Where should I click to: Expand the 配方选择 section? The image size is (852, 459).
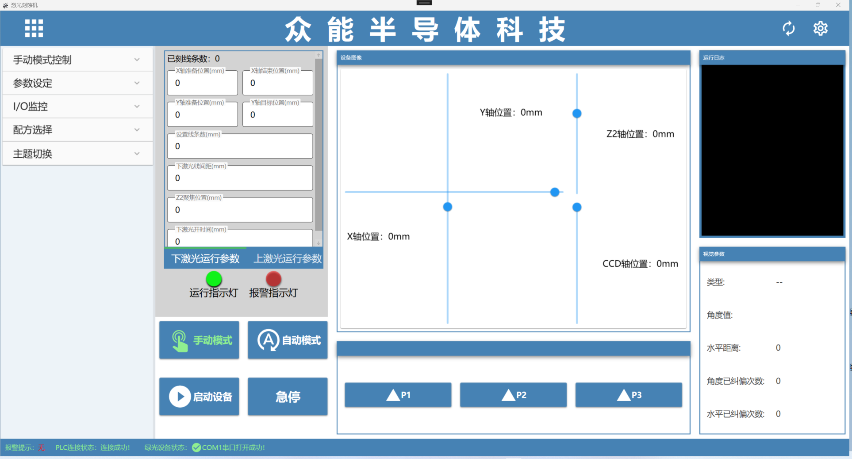[x=77, y=130]
